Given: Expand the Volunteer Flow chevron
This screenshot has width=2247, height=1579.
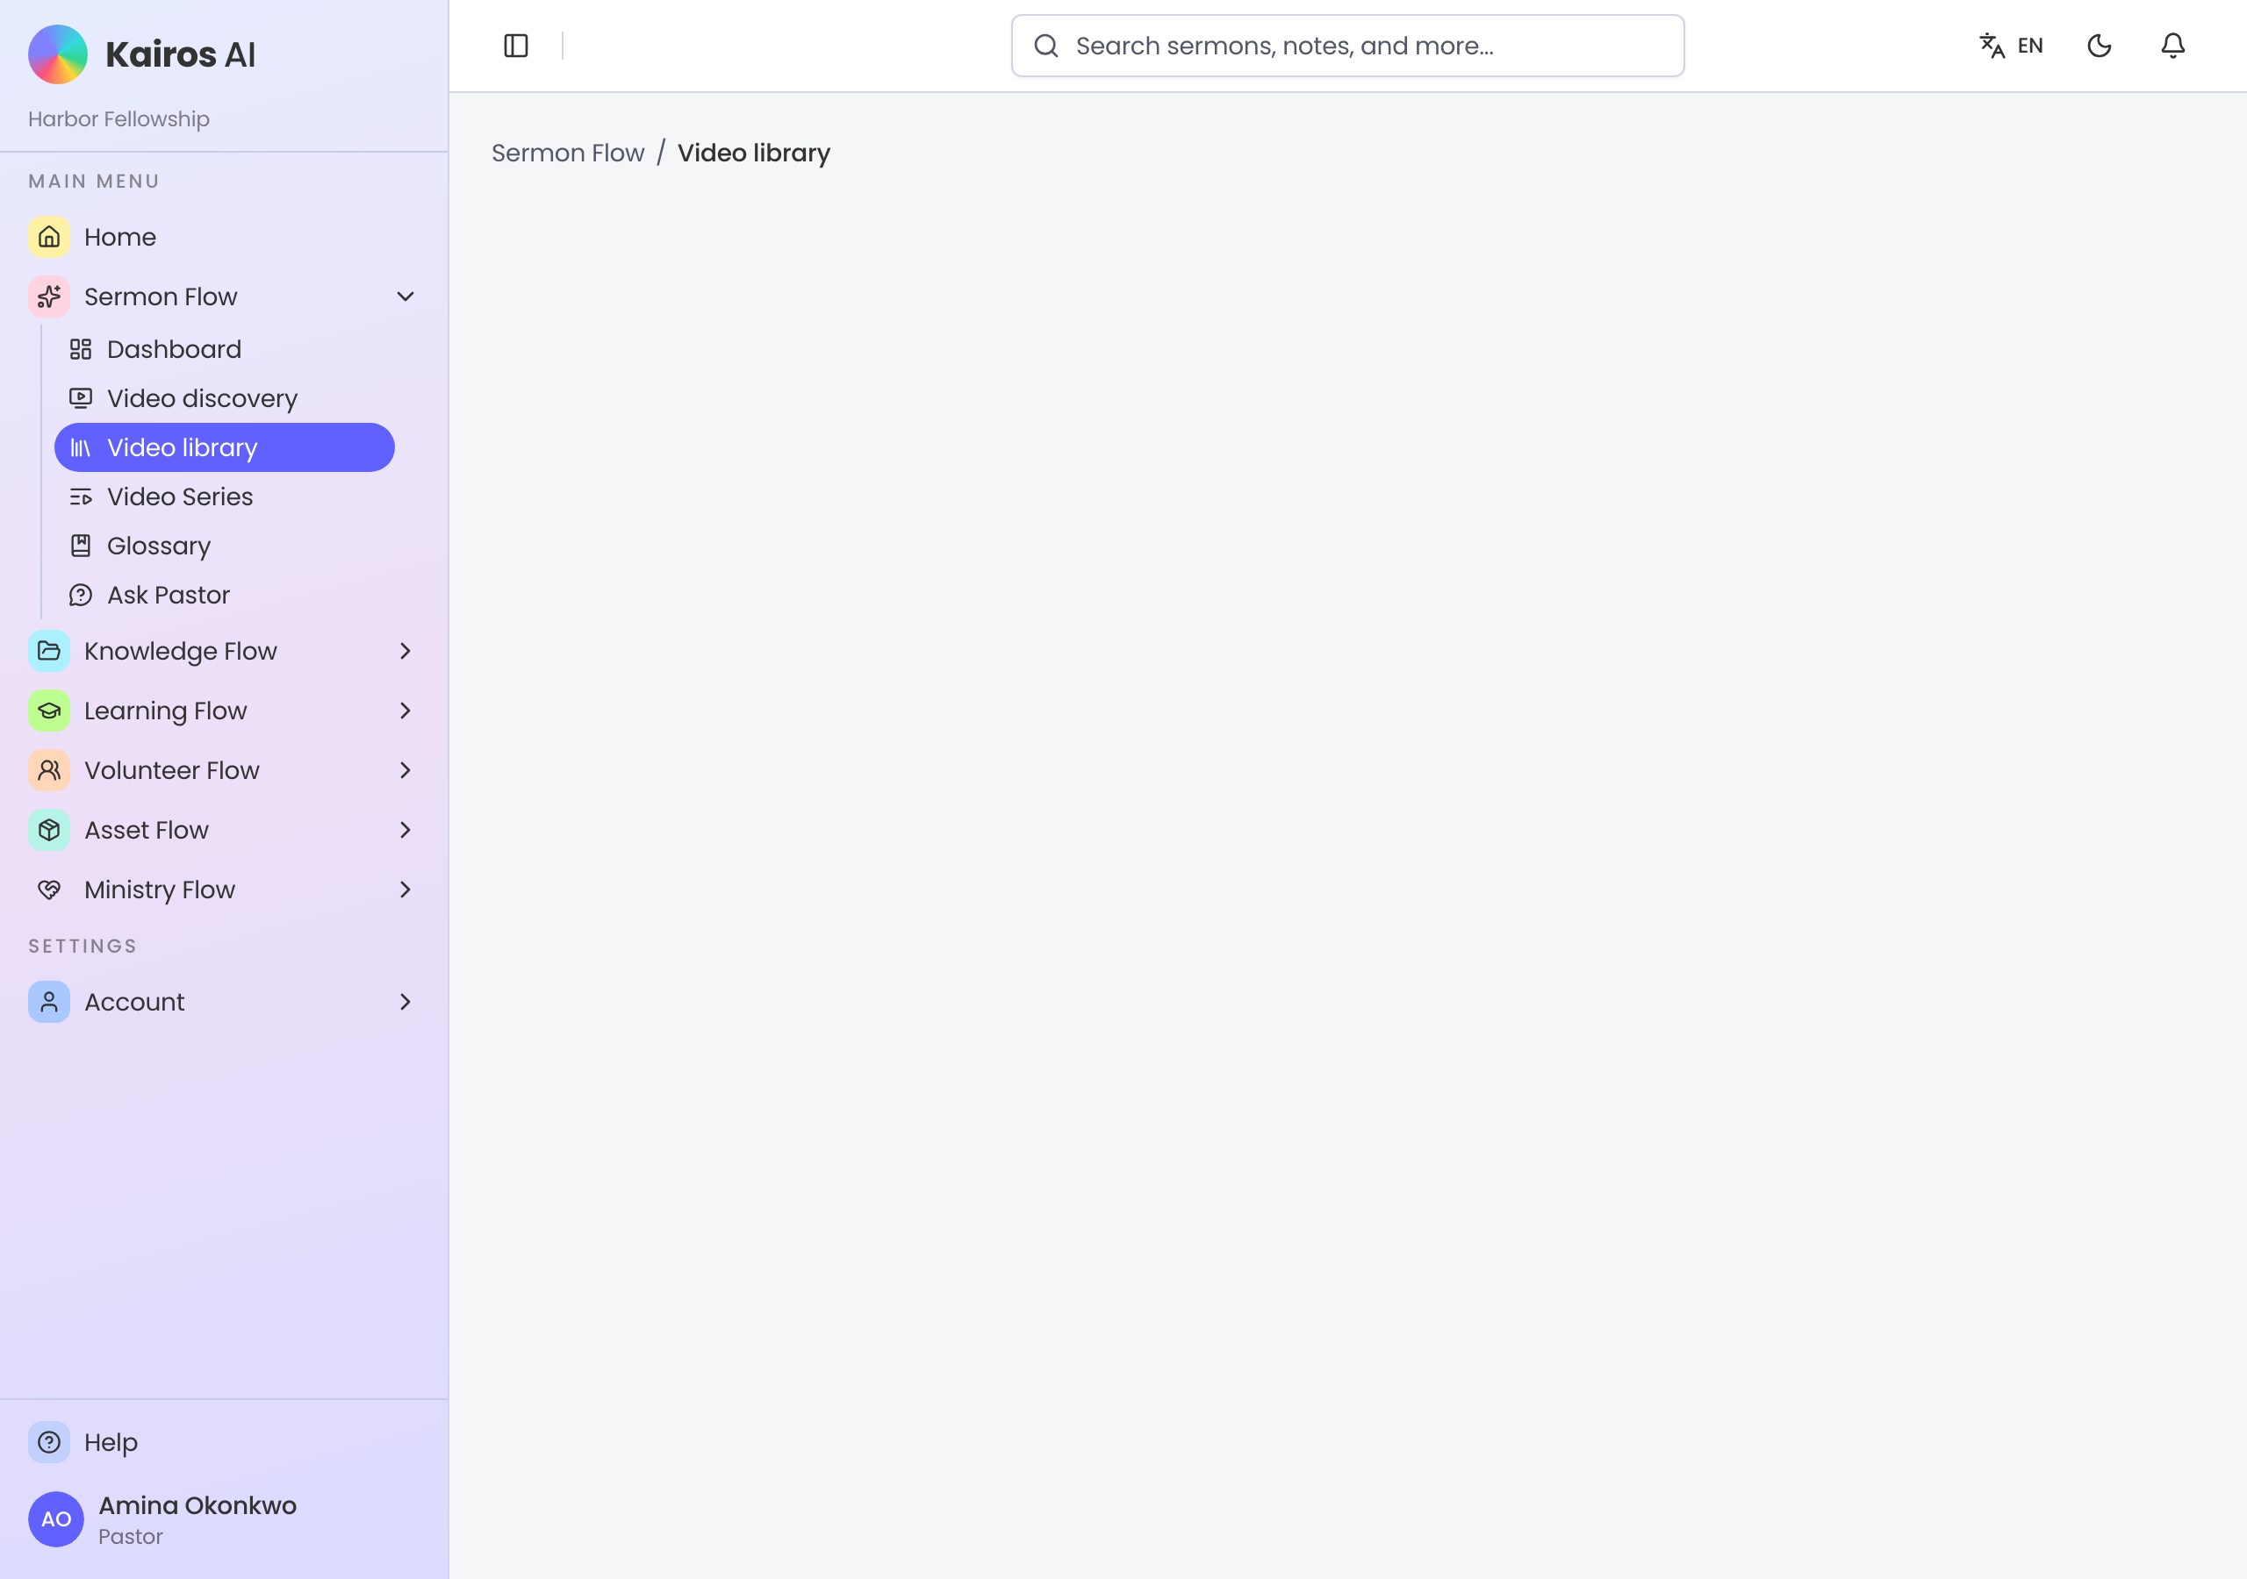Looking at the screenshot, I should (406, 771).
